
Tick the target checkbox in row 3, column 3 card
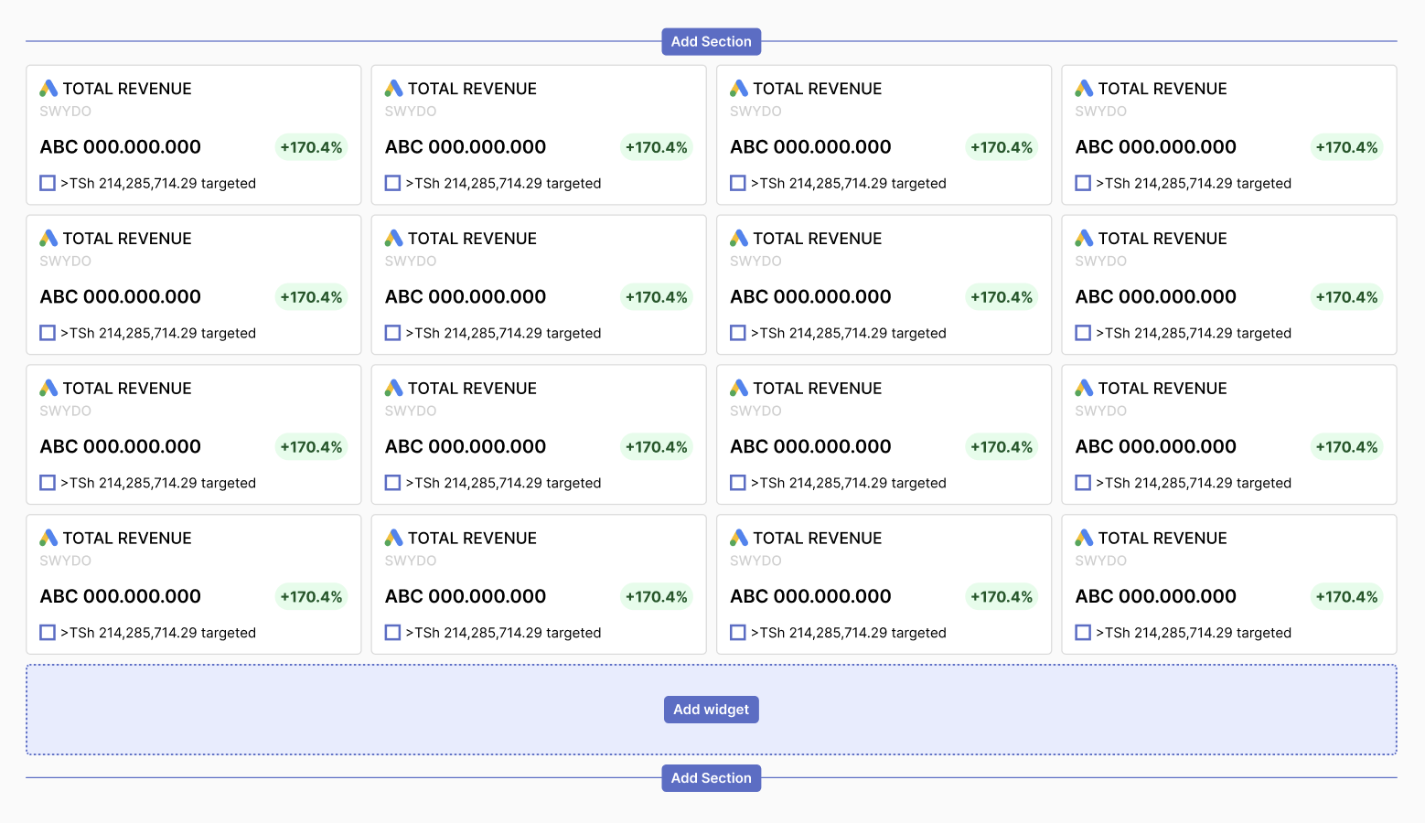coord(738,483)
